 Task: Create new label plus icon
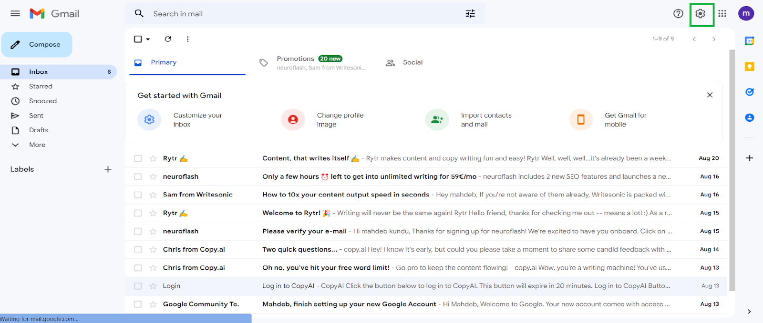(x=108, y=169)
